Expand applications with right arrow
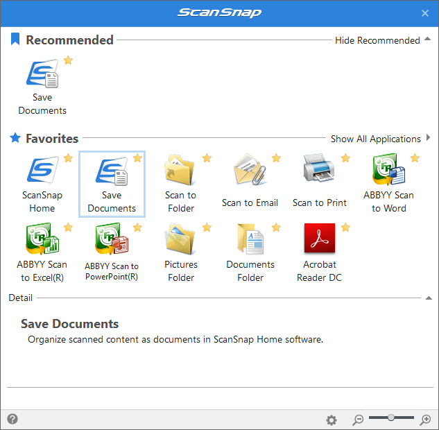Image resolution: width=439 pixels, height=430 pixels. [x=428, y=137]
